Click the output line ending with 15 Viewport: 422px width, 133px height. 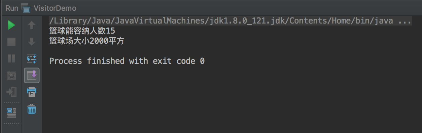pyautogui.click(x=82, y=31)
